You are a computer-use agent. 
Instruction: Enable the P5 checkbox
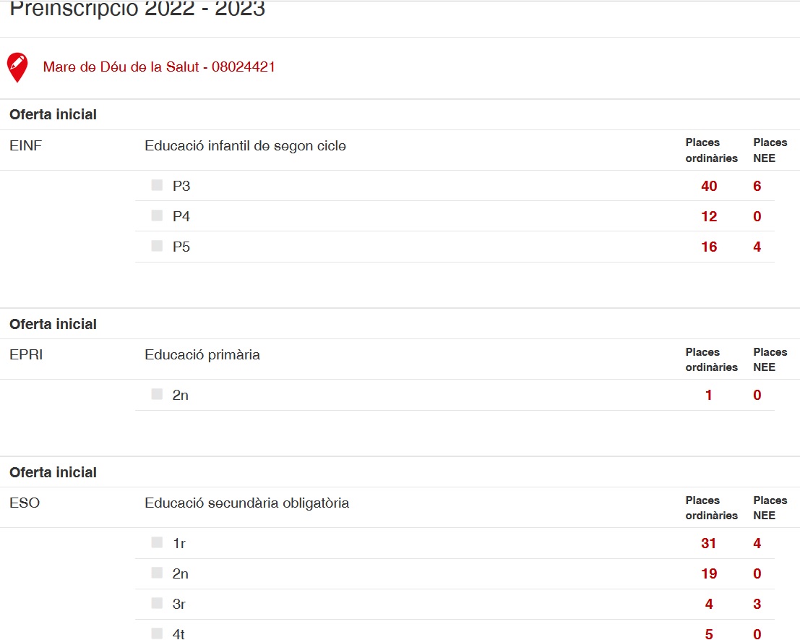(x=157, y=246)
